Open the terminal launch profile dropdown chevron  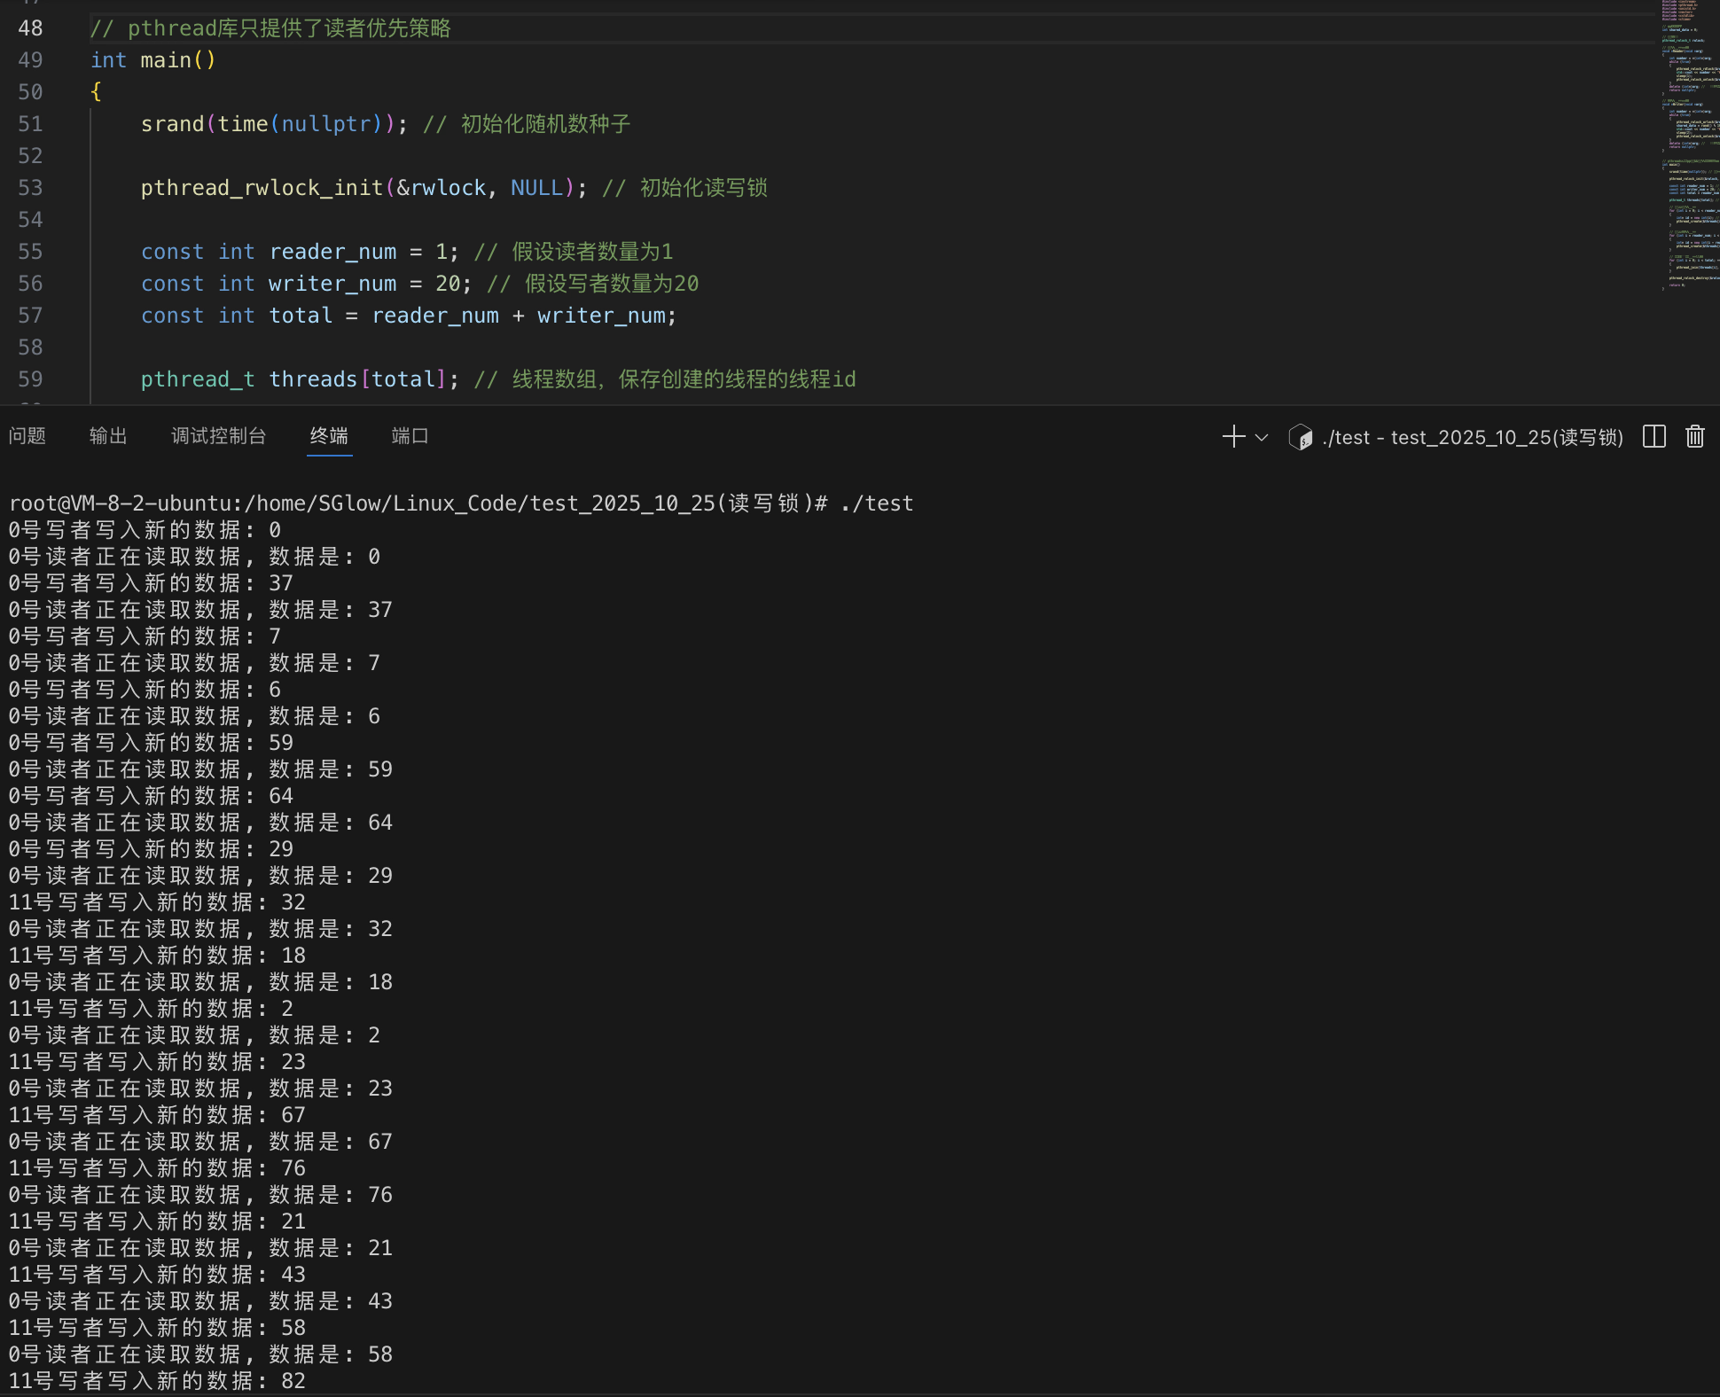[x=1262, y=437]
